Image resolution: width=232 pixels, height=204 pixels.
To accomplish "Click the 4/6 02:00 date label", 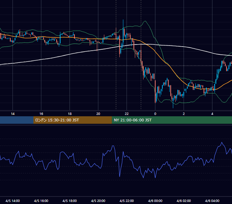I will (x=184, y=201).
